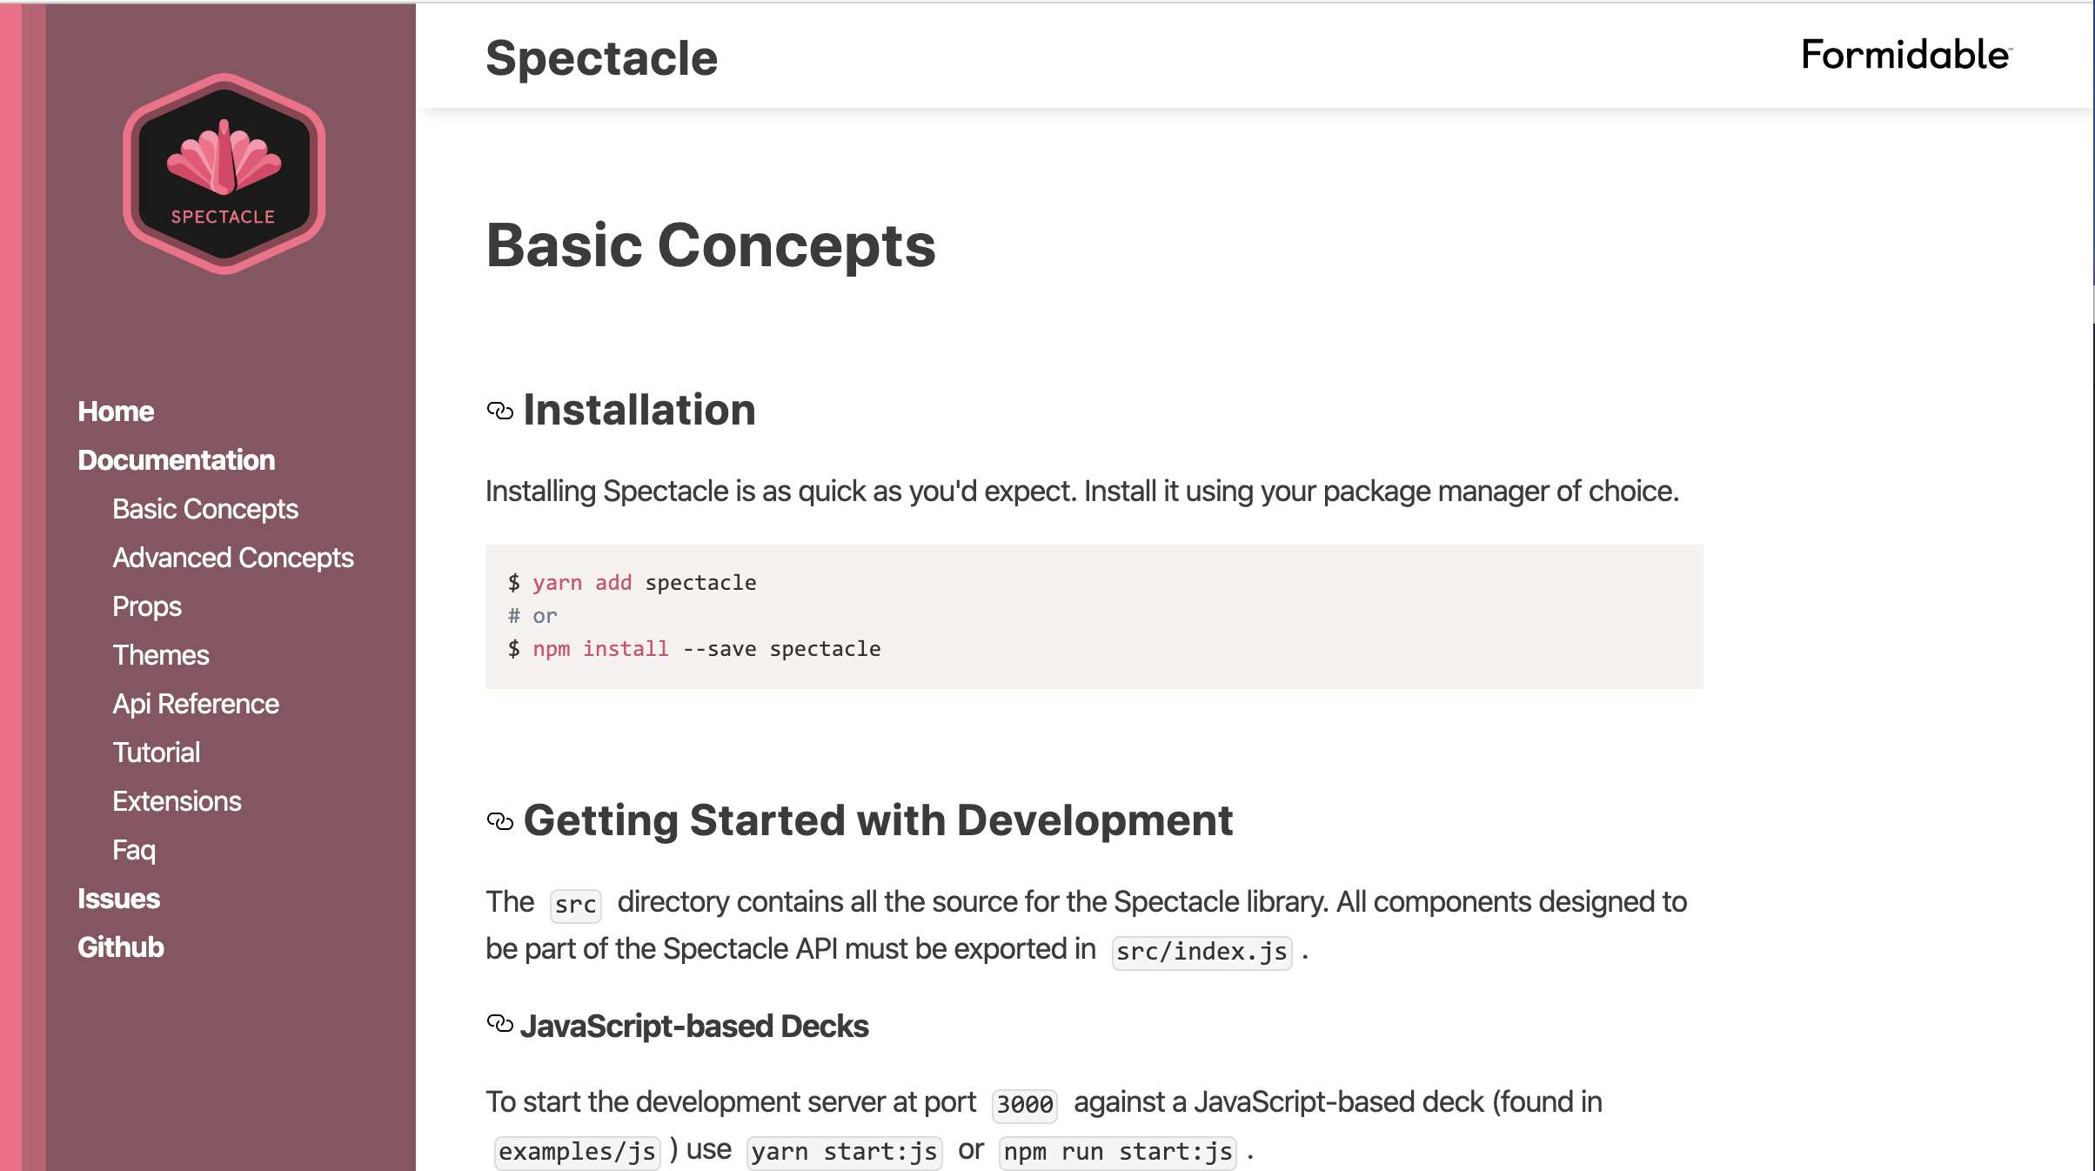The width and height of the screenshot is (2095, 1171).
Task: Go to Home in sidebar
Action: [x=116, y=412]
